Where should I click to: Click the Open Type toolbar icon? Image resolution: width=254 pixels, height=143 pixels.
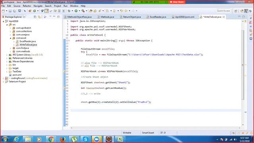click(x=91, y=11)
